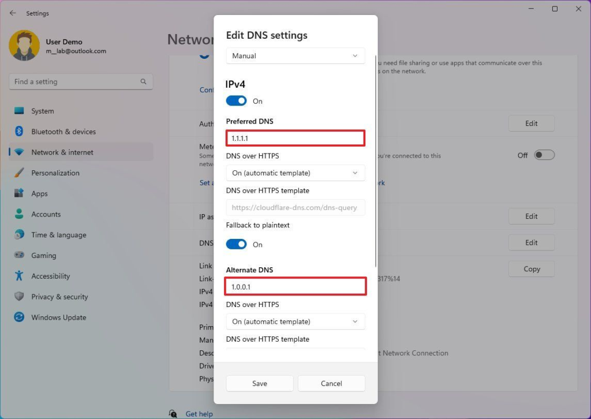This screenshot has height=419, width=591.
Task: Open Time & language globe icon
Action: point(19,235)
